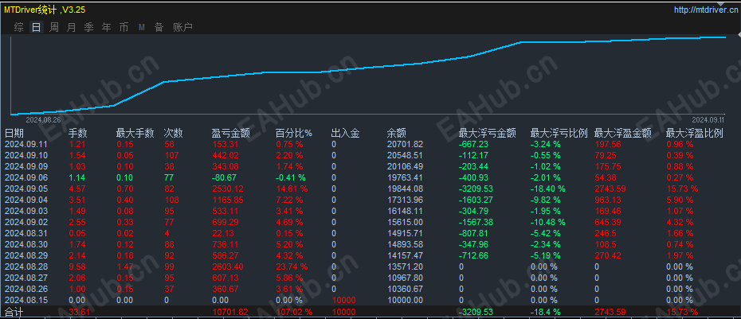Image resolution: width=741 pixels, height=319 pixels.
Task: Click the 合计 totals label
Action: tap(14, 312)
